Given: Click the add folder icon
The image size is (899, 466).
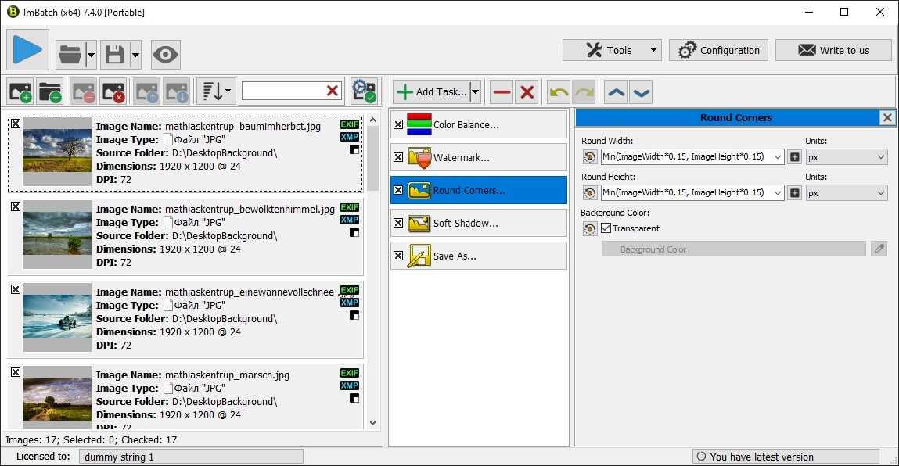Looking at the screenshot, I should (x=49, y=91).
